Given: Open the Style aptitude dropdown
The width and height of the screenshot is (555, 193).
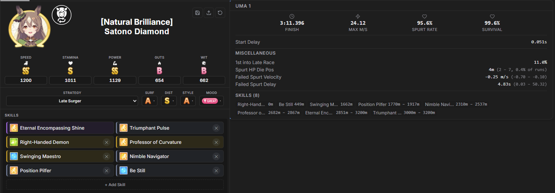Looking at the screenshot, I should [188, 101].
